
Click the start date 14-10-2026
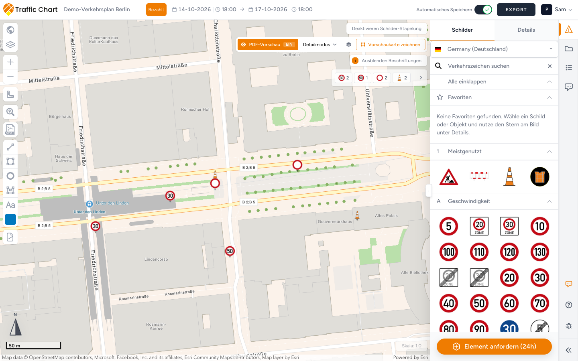(191, 10)
